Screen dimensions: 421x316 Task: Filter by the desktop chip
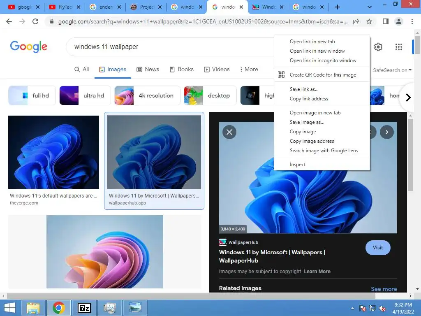(x=210, y=95)
